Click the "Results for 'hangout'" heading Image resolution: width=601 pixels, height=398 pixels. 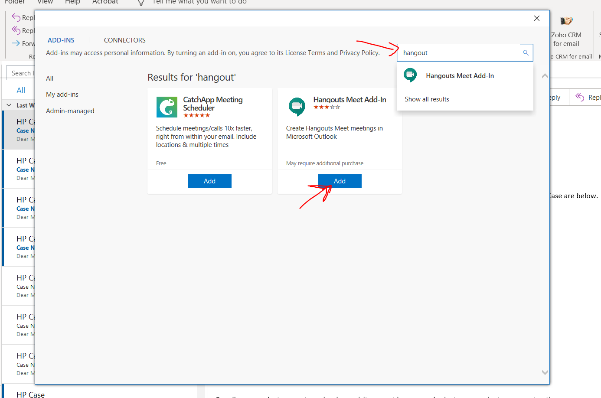[192, 78]
